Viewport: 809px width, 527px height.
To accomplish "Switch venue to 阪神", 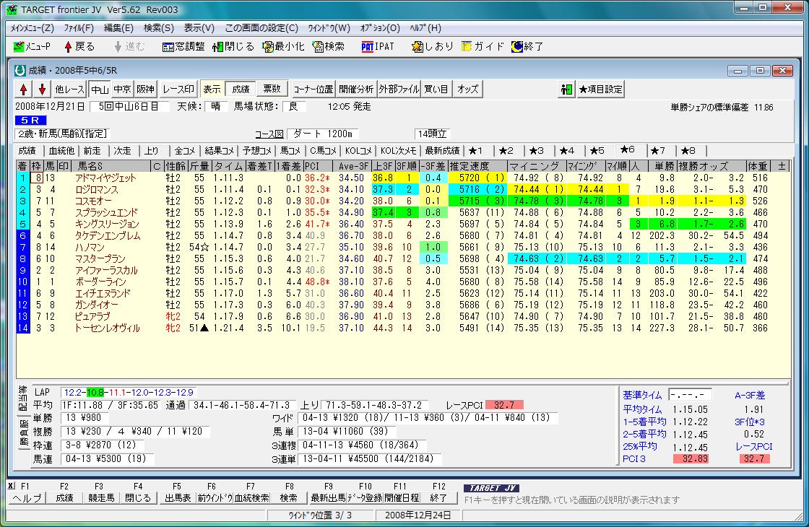I will [145, 90].
